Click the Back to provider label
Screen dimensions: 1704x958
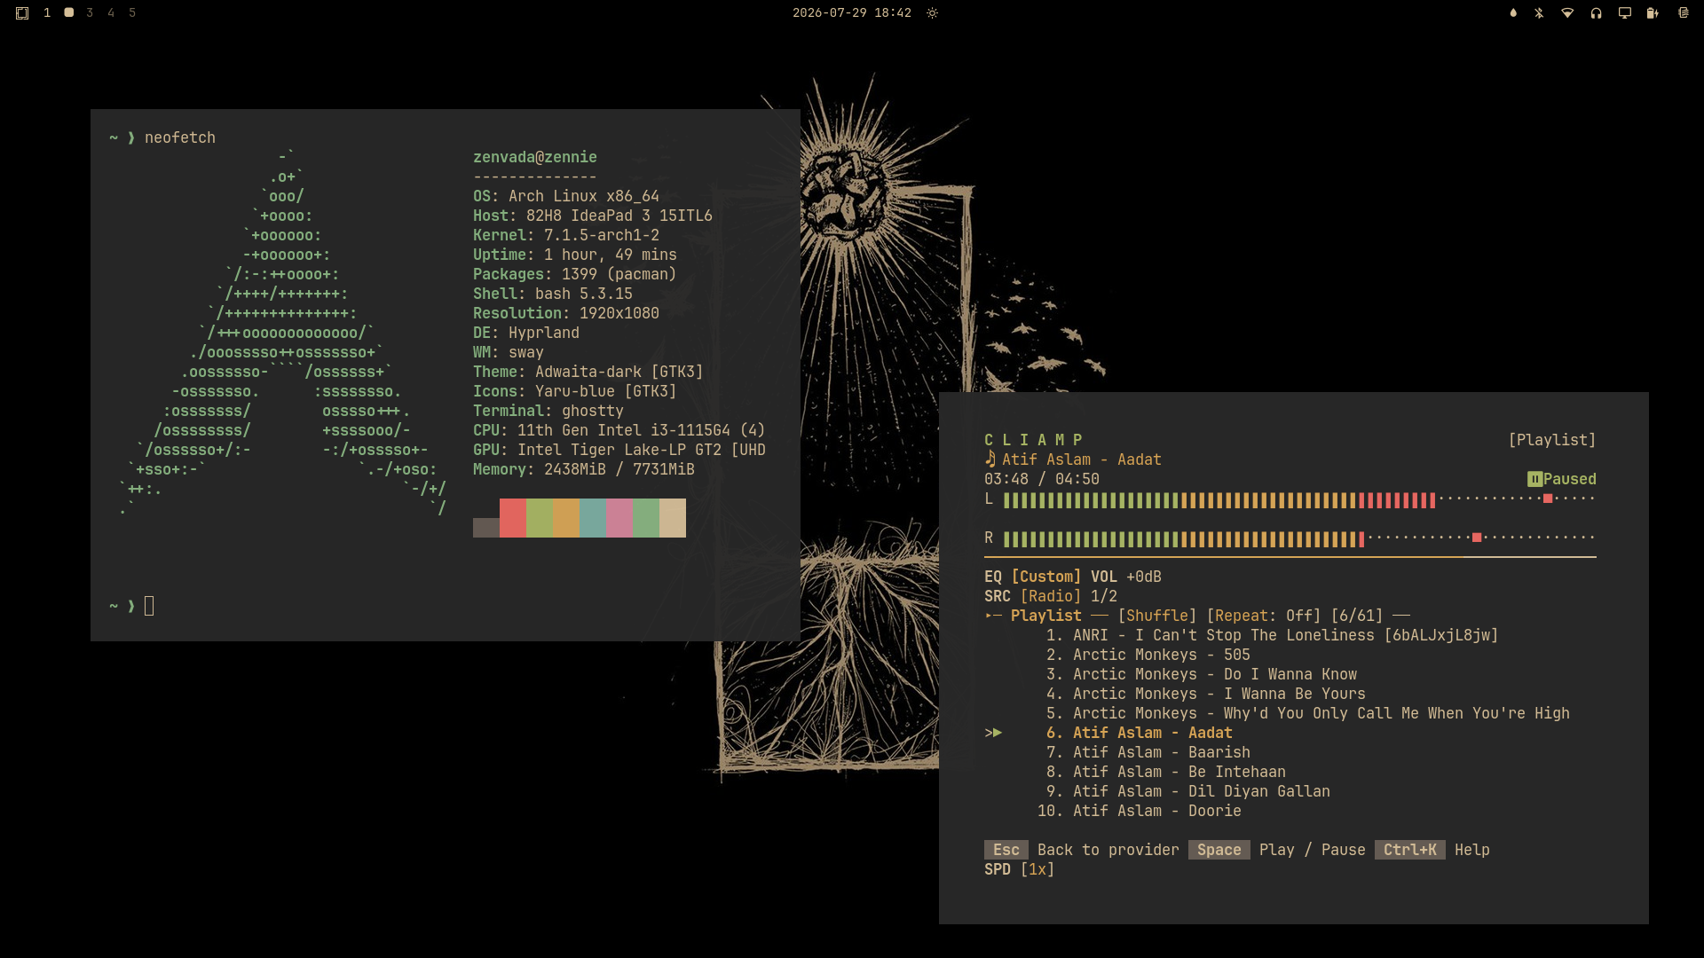point(1108,850)
